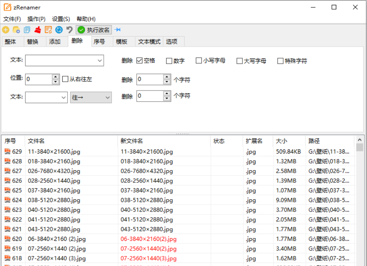The height and width of the screenshot is (266, 367).
Task: Switch to the 替换 tab
Action: [x=35, y=41]
